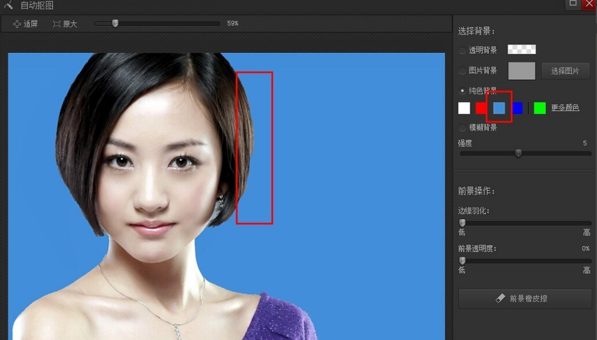Image resolution: width=597 pixels, height=340 pixels.
Task: Pick the white background color swatch
Action: point(465,108)
